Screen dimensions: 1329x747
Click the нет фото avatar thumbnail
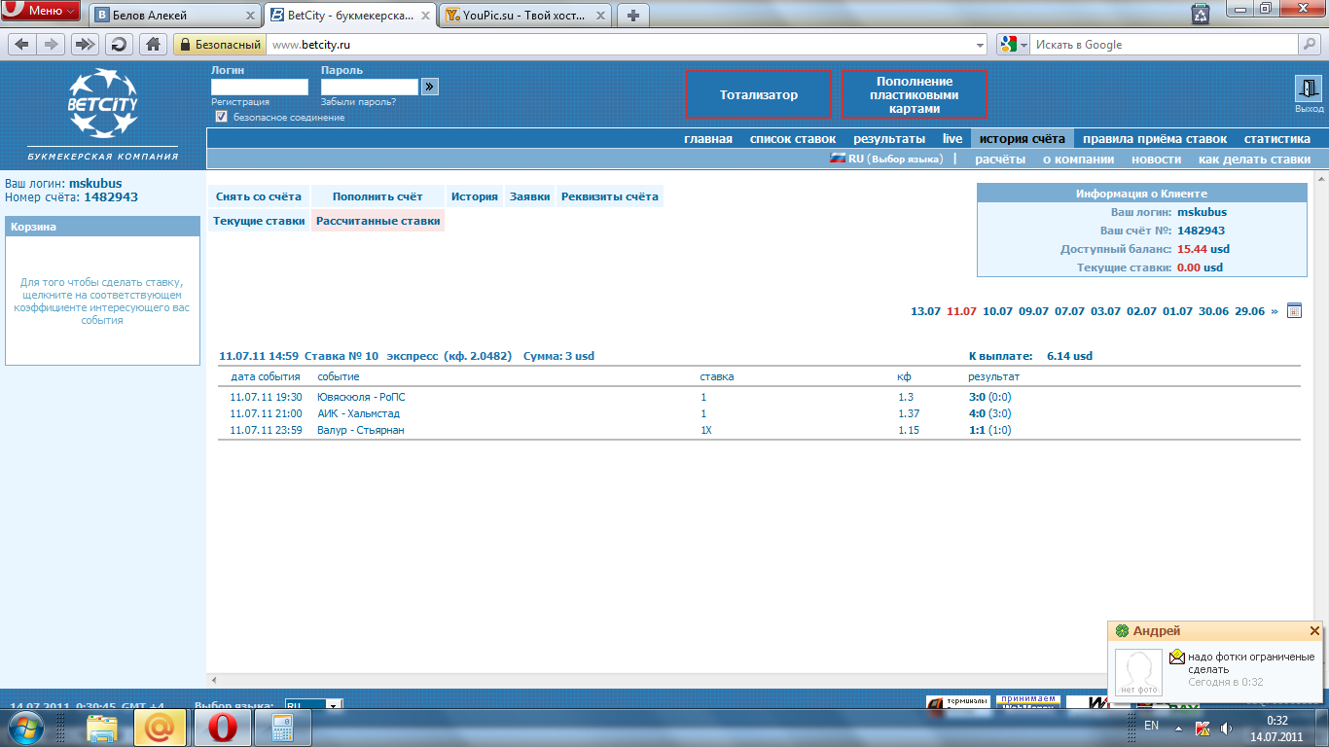tap(1139, 672)
